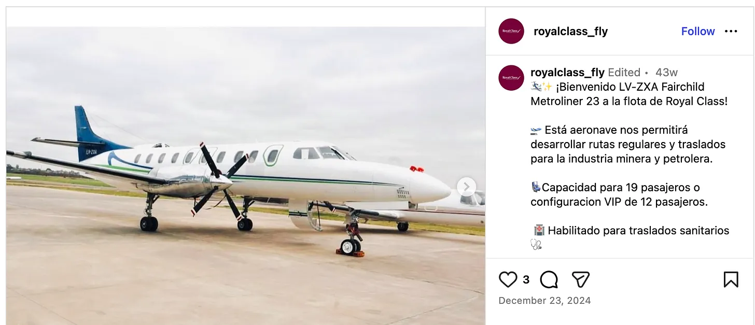Click the Royal Class avatar beside the caption
This screenshot has height=325, width=755.
(511, 78)
